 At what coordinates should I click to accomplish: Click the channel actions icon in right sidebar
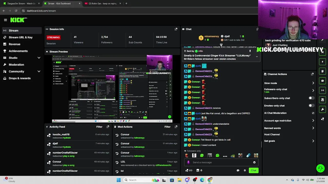(323, 100)
